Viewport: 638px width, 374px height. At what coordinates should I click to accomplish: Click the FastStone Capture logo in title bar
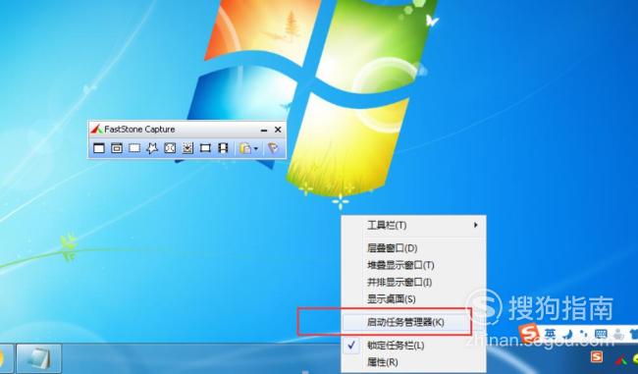coord(96,130)
